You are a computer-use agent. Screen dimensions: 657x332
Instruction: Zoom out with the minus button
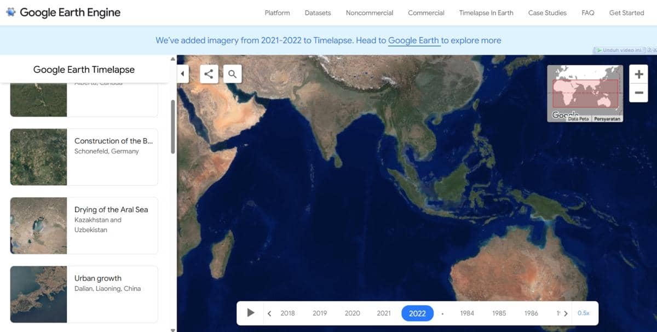pyautogui.click(x=638, y=93)
